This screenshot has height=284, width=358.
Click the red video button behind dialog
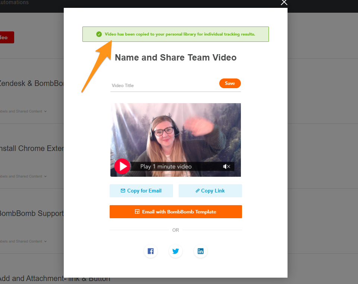7,37
